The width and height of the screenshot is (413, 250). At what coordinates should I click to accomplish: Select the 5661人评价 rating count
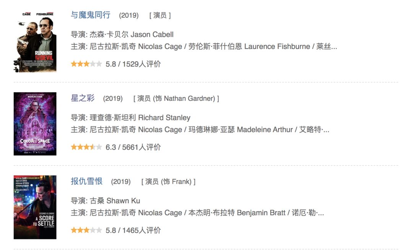point(141,147)
